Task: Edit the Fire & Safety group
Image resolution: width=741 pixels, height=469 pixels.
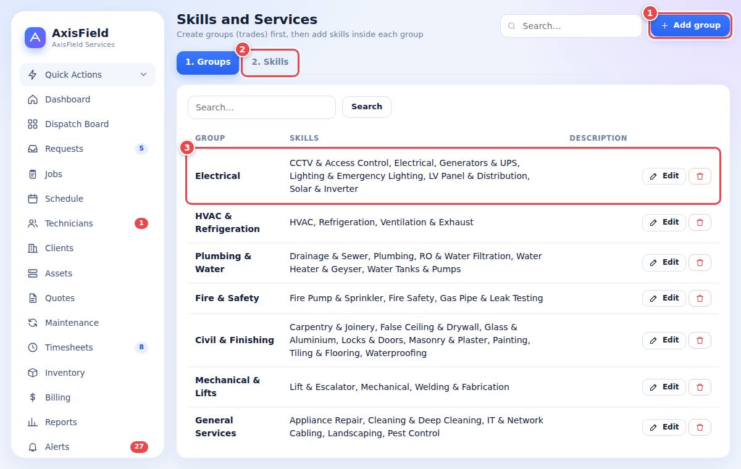Action: (664, 298)
